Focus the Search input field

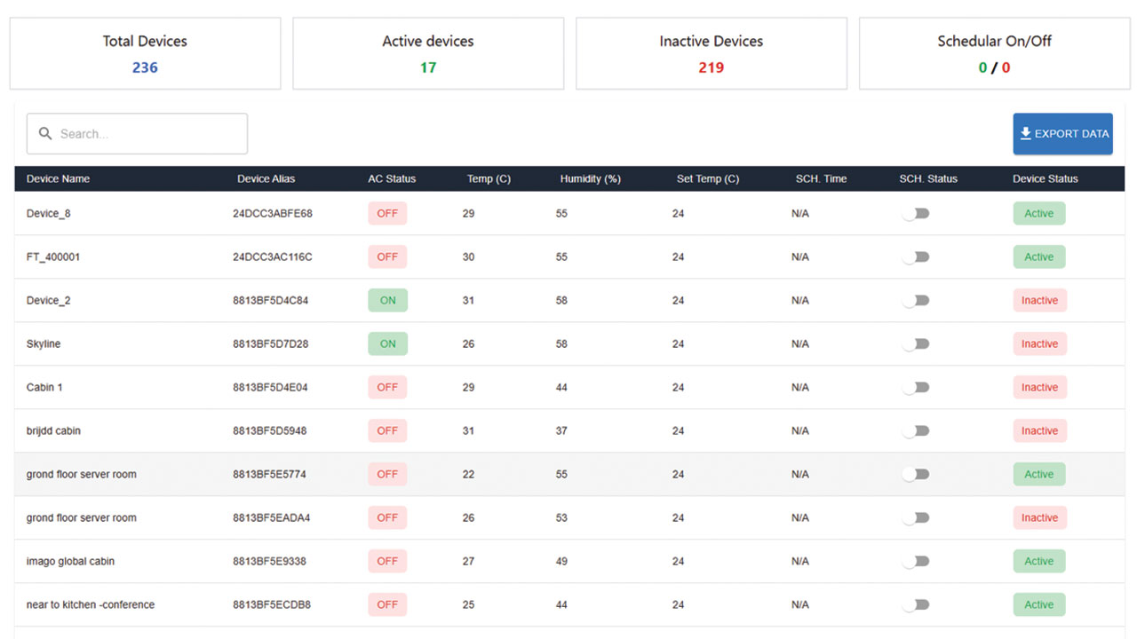point(137,134)
